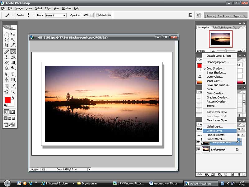
Task: Click the Navigator zoom slider handle
Action: point(225,51)
